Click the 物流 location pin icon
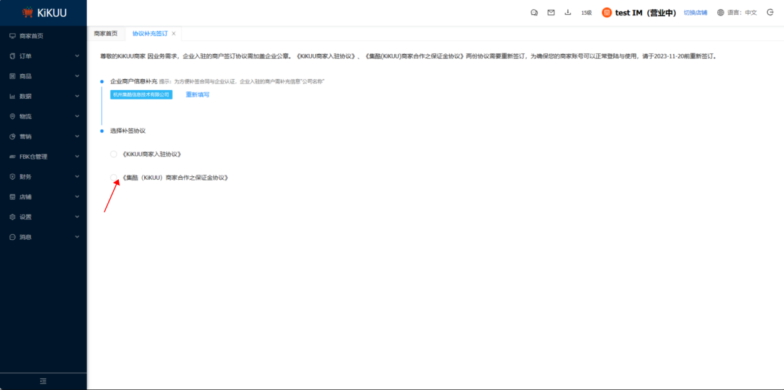 (x=12, y=116)
